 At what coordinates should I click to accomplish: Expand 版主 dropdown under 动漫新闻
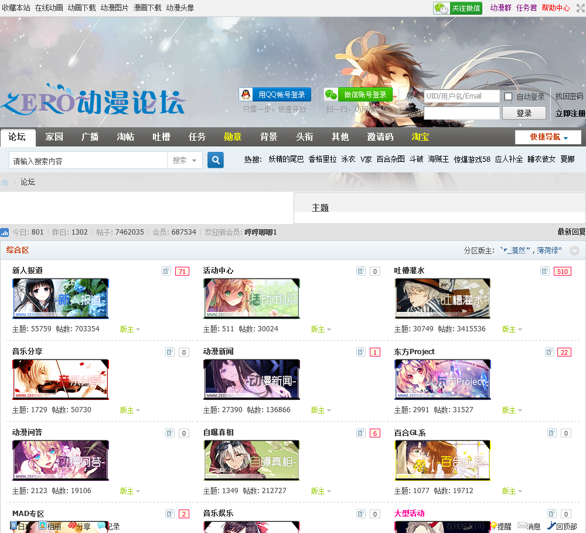(x=321, y=410)
